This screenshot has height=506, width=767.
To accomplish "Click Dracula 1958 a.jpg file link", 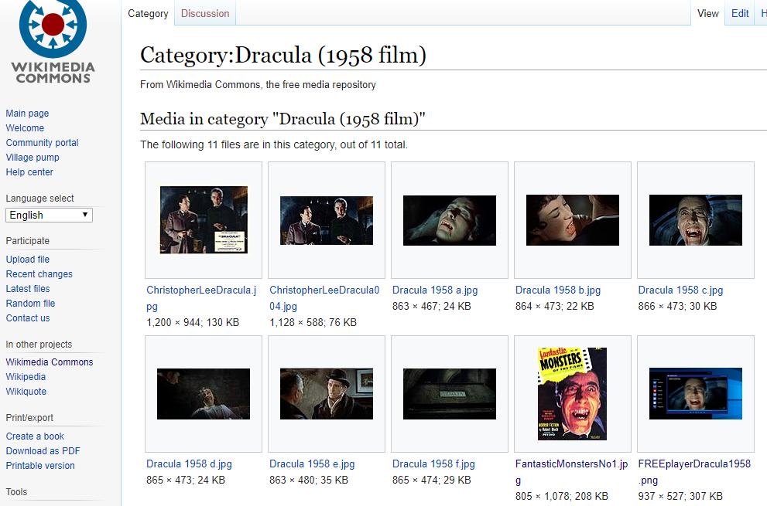I will tap(435, 290).
